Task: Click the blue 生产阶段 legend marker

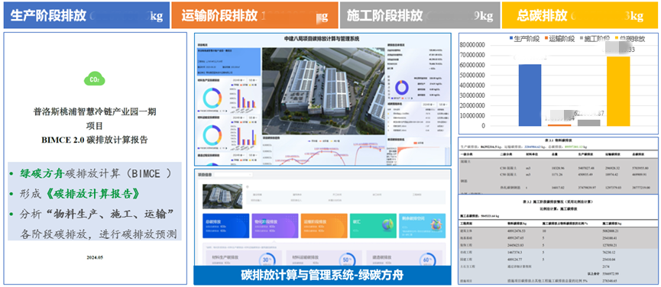Action: 512,39
